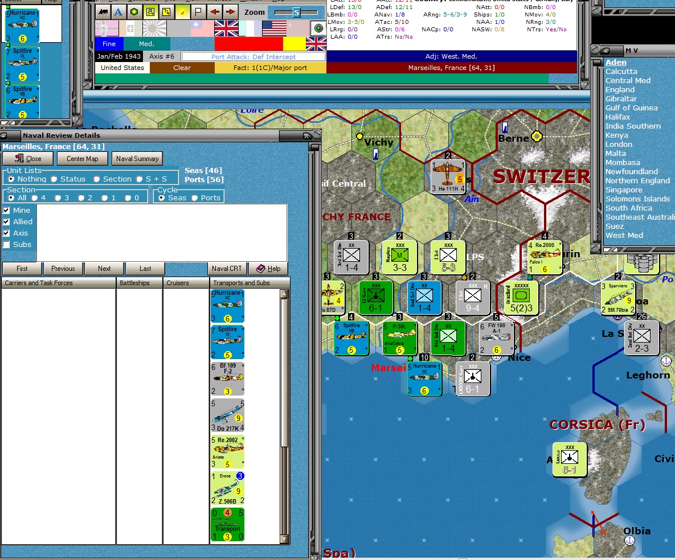This screenshot has width=675, height=560.
Task: Toggle the yellow unit counter display icon
Action: 150,11
